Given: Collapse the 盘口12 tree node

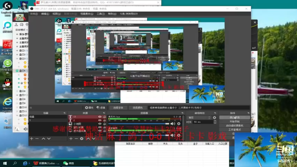Looking at the screenshot, I should pyautogui.click(x=17, y=115).
